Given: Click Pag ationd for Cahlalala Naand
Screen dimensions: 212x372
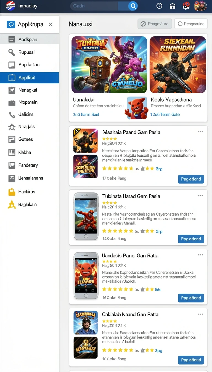Looking at the screenshot, I should pos(191,360).
